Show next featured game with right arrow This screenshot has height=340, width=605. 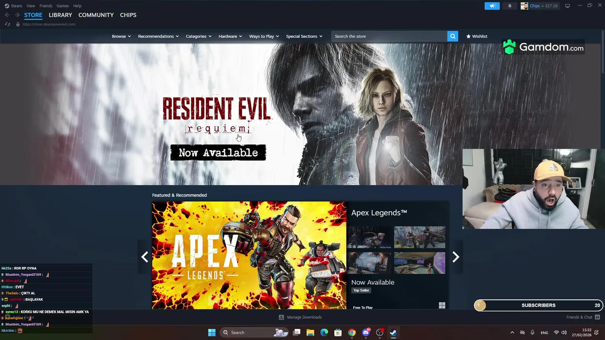click(x=456, y=256)
